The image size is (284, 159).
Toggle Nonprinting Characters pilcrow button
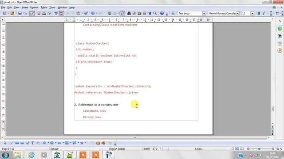[150, 13]
